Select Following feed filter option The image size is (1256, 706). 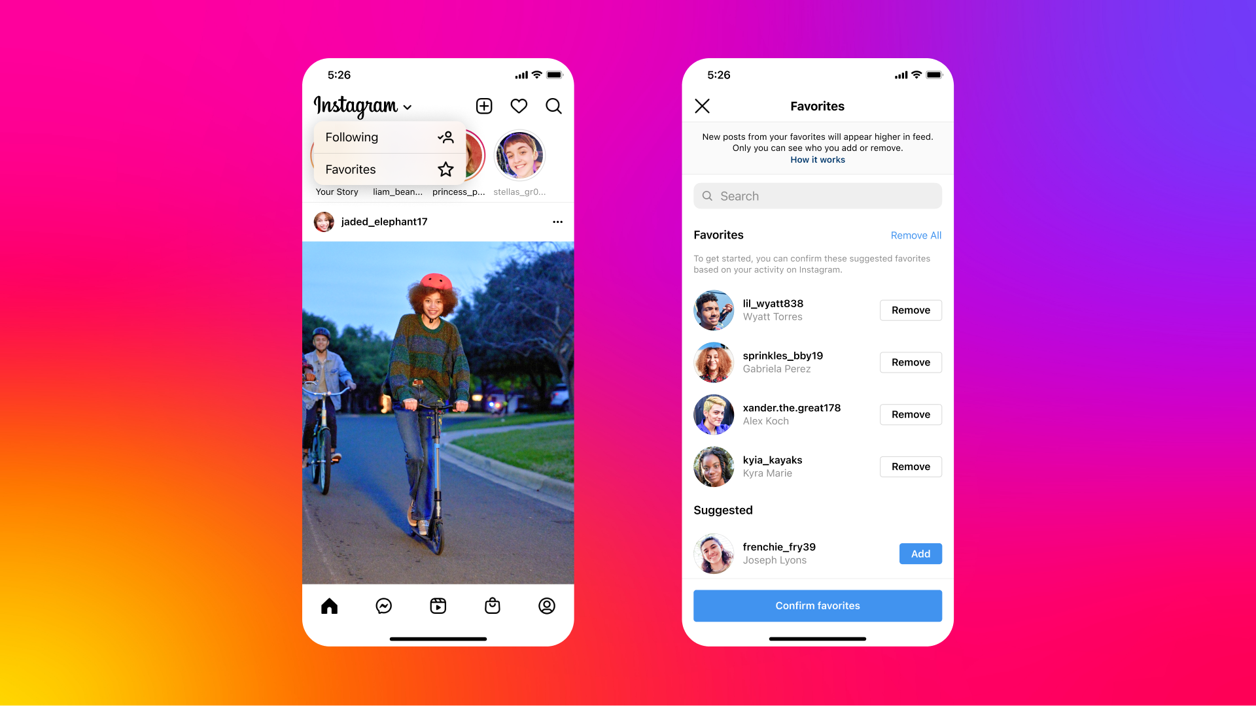(387, 137)
